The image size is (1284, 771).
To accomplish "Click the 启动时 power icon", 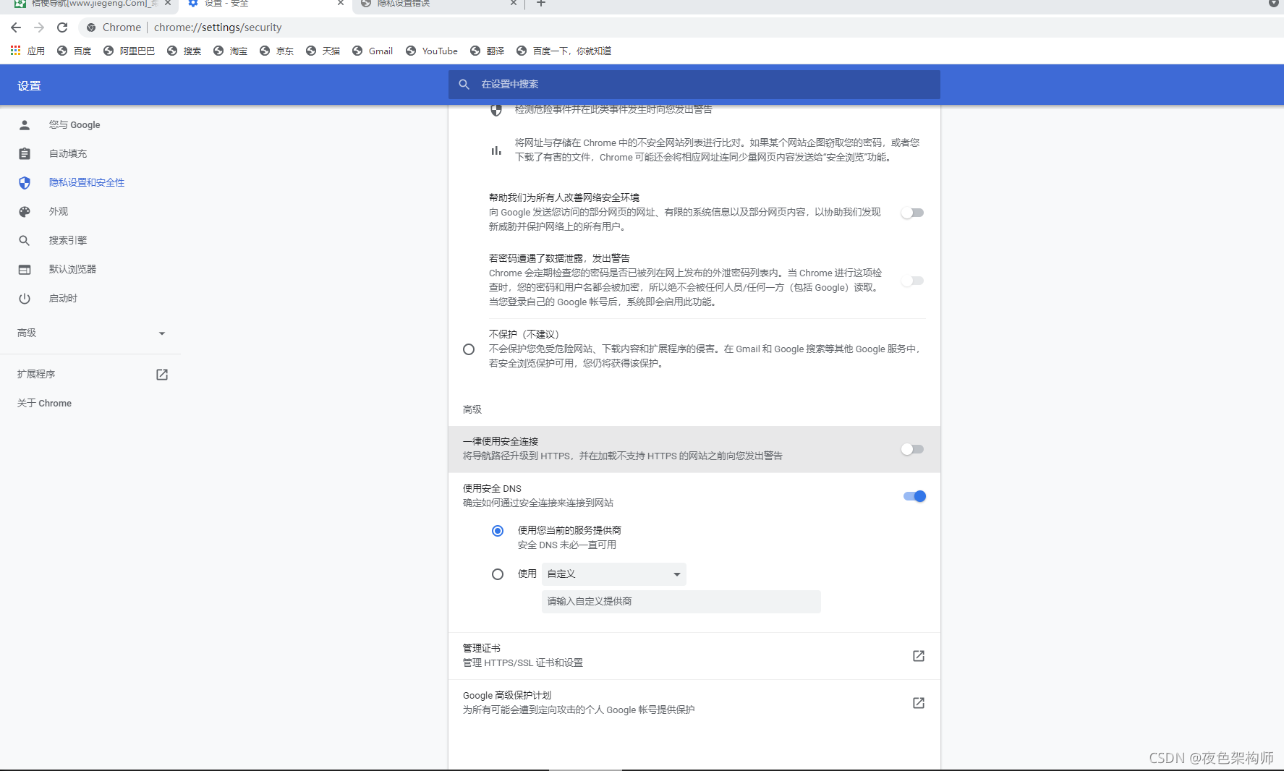I will pyautogui.click(x=25, y=299).
